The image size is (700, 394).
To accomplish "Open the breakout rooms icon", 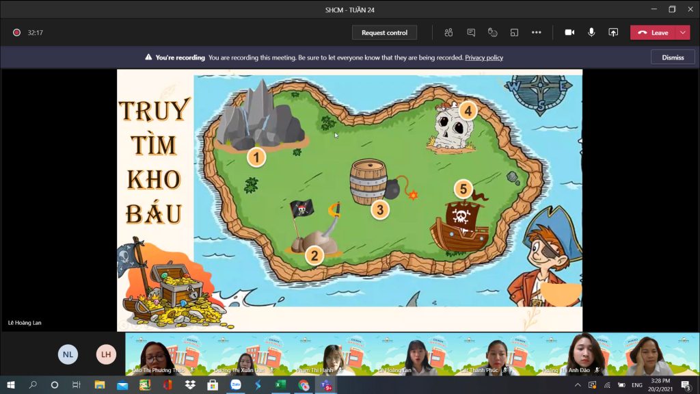I will tap(514, 32).
